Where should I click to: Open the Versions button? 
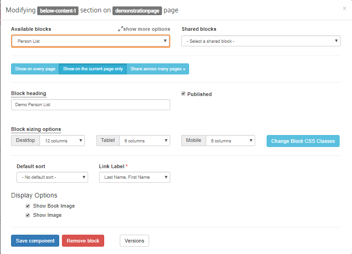[x=134, y=241]
